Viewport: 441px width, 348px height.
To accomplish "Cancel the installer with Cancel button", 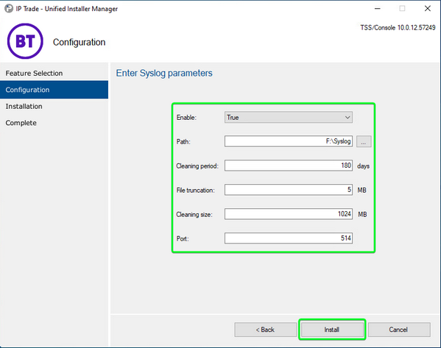I will [399, 330].
